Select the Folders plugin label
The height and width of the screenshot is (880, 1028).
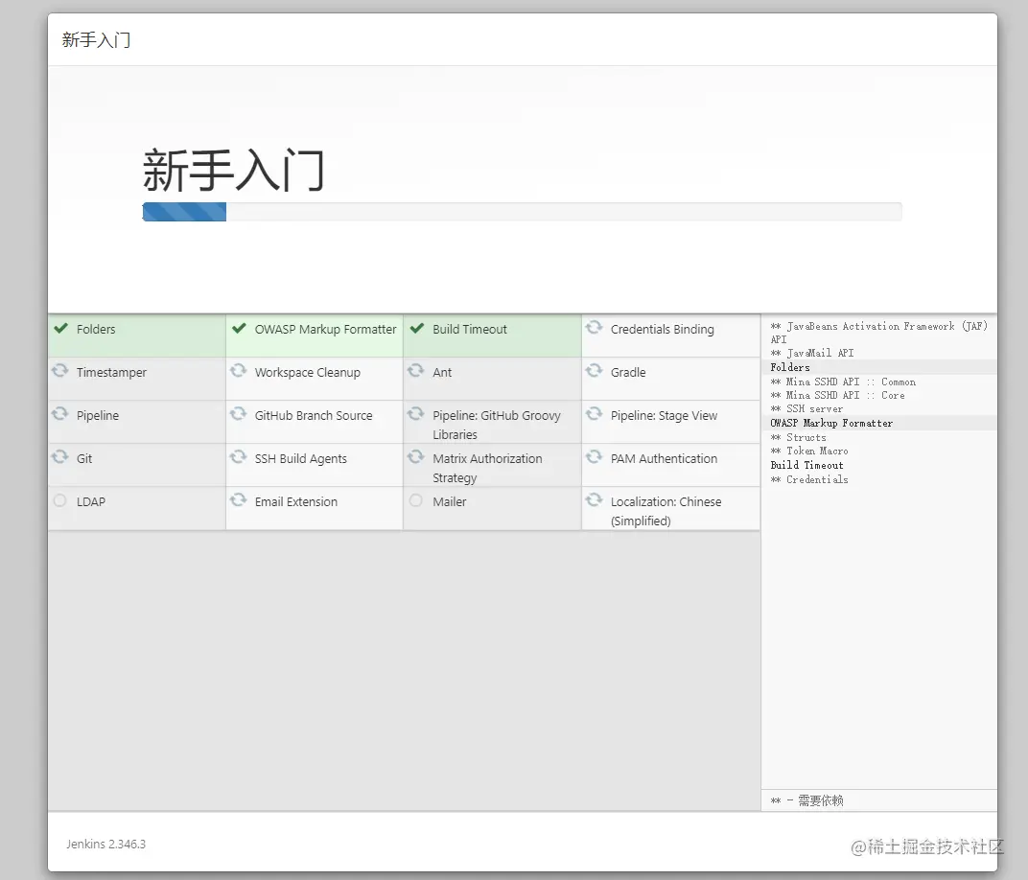(96, 329)
